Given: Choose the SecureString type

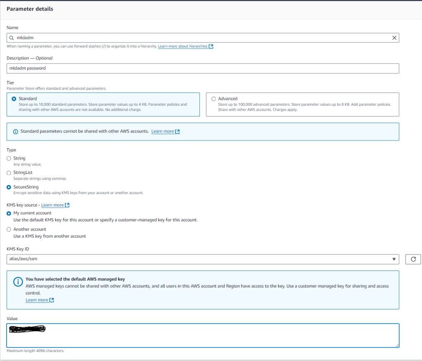Looking at the screenshot, I should [x=9, y=187].
